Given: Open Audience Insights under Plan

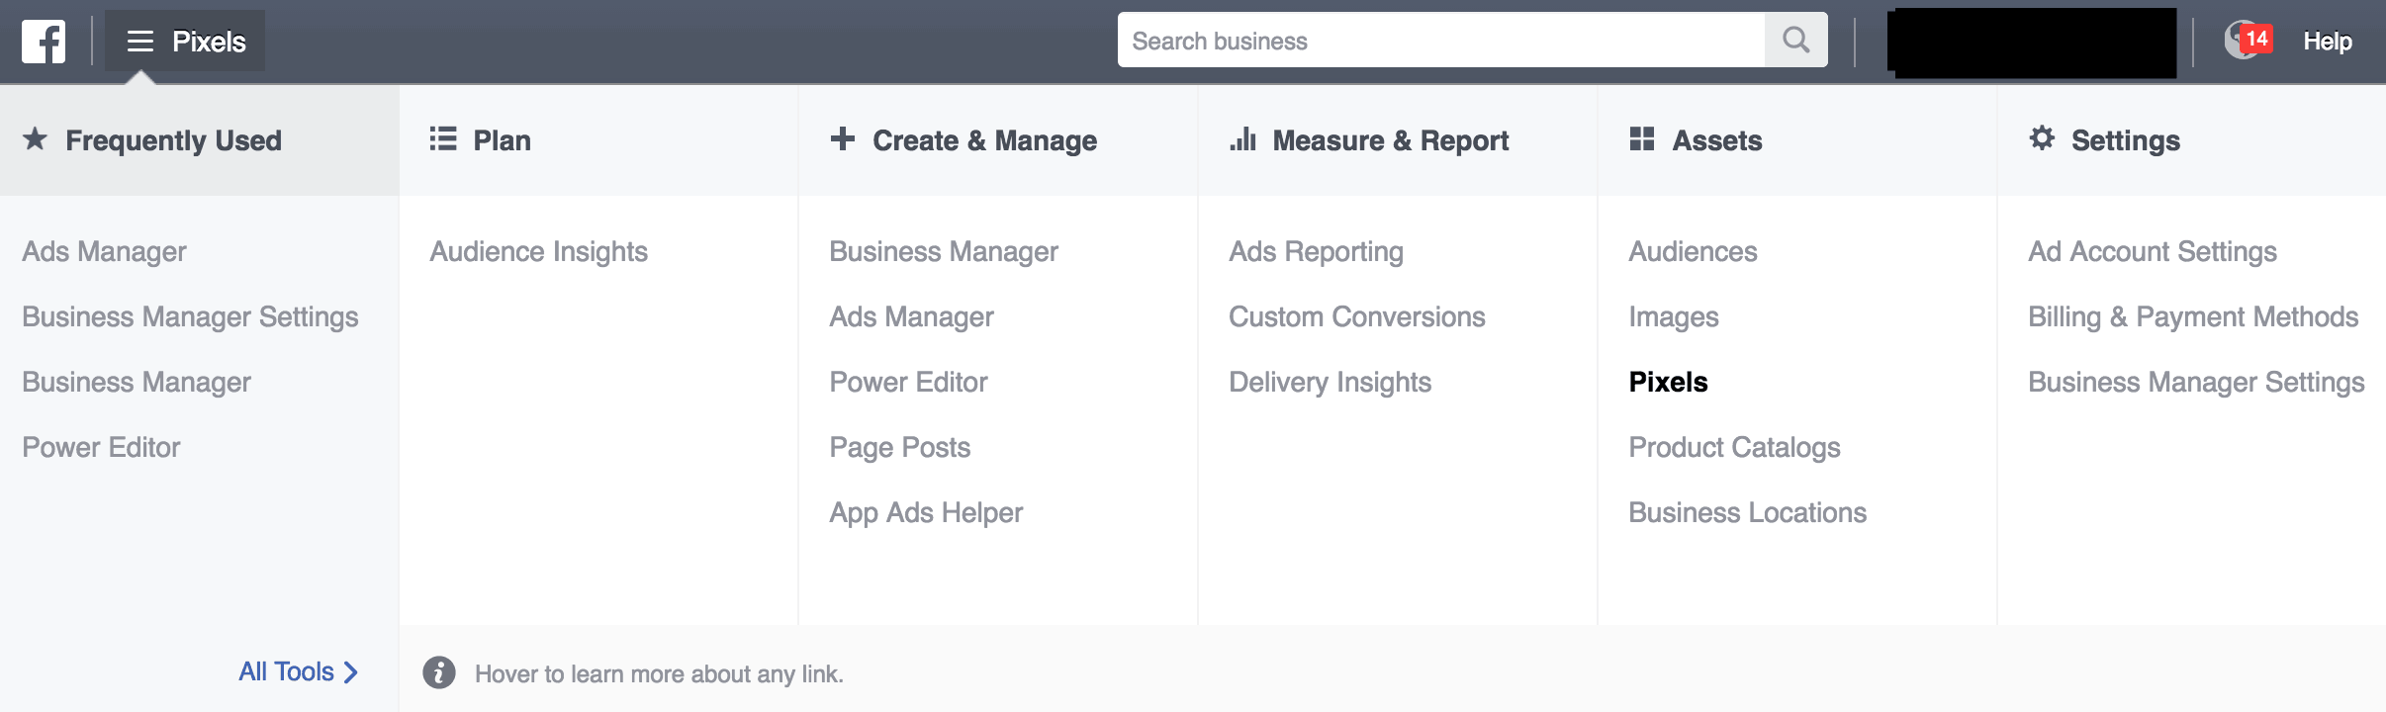Looking at the screenshot, I should tap(538, 252).
